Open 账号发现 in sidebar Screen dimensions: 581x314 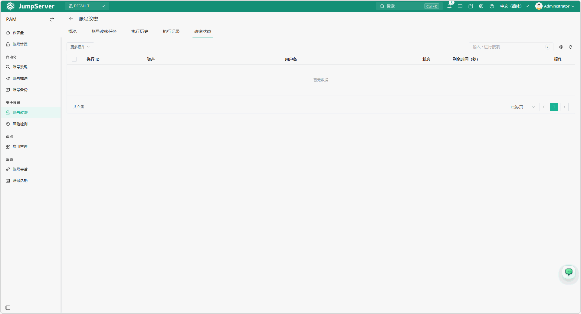(31, 67)
